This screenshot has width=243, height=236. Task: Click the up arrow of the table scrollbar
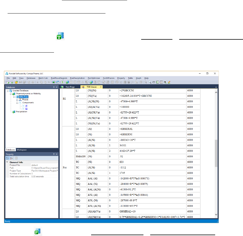(216, 92)
